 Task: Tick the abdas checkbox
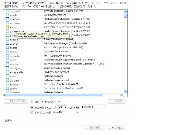(x=7, y=60)
